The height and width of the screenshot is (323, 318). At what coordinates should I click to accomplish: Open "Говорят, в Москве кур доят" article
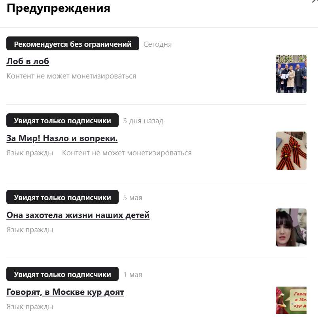tap(65, 292)
